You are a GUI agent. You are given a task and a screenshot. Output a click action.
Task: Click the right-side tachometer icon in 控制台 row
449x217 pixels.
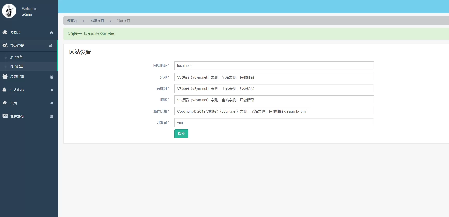52,33
